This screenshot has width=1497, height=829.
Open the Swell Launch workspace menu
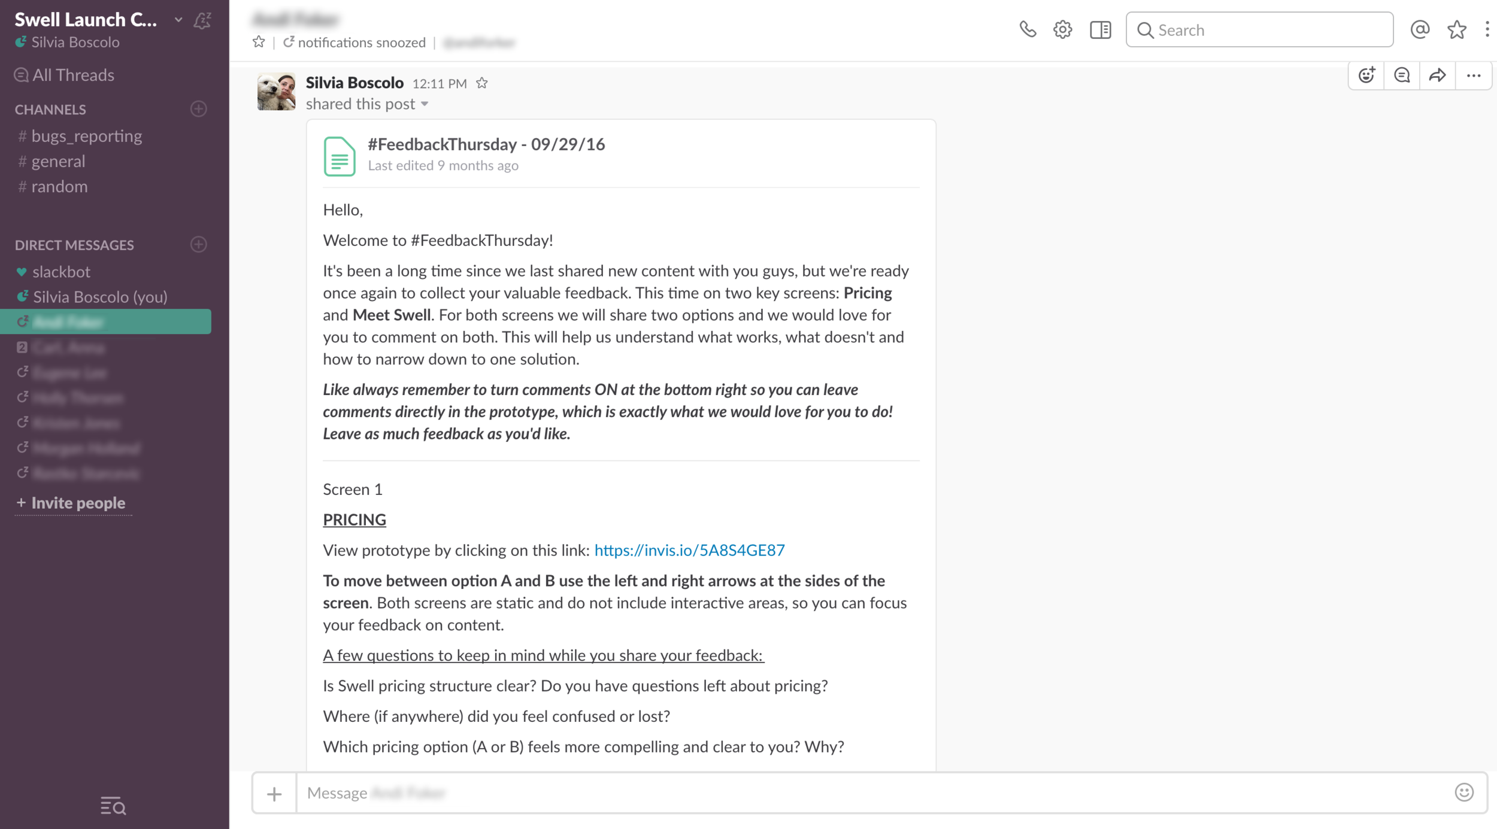(x=98, y=20)
